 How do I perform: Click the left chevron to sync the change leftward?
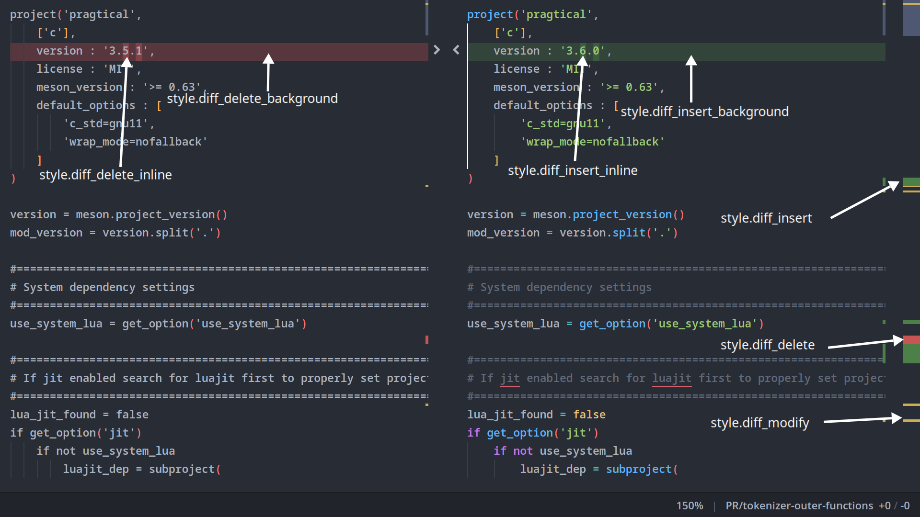pyautogui.click(x=456, y=50)
